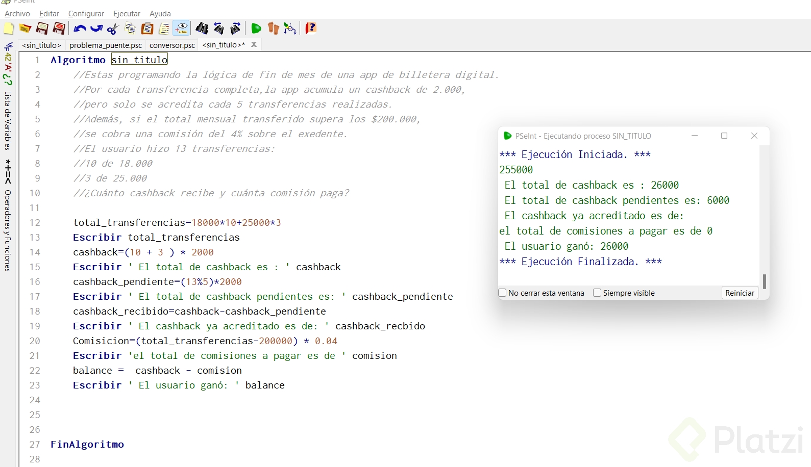Screen dimensions: 811x467
Task: Open the Ayuda menu
Action: click(160, 14)
